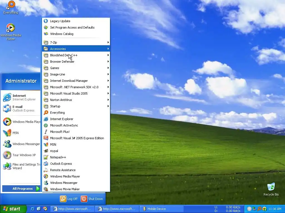The image size is (285, 213).
Task: Select the Recycle Bin on the desktop
Action: pos(271,189)
